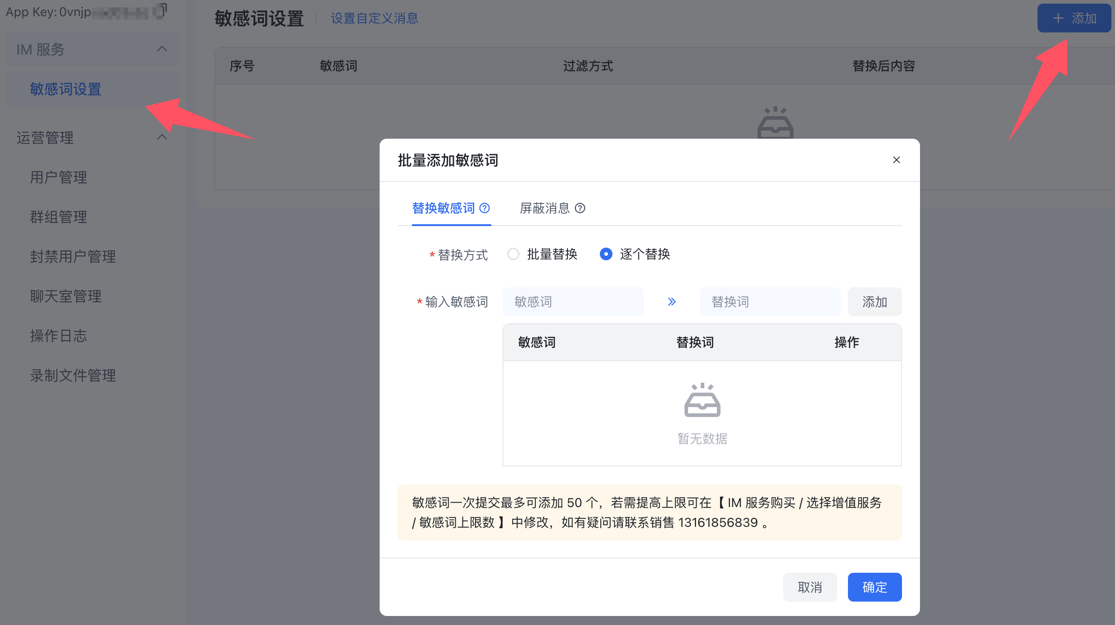Click the double-arrow icon between inputs
This screenshot has height=625, width=1115.
(x=671, y=302)
